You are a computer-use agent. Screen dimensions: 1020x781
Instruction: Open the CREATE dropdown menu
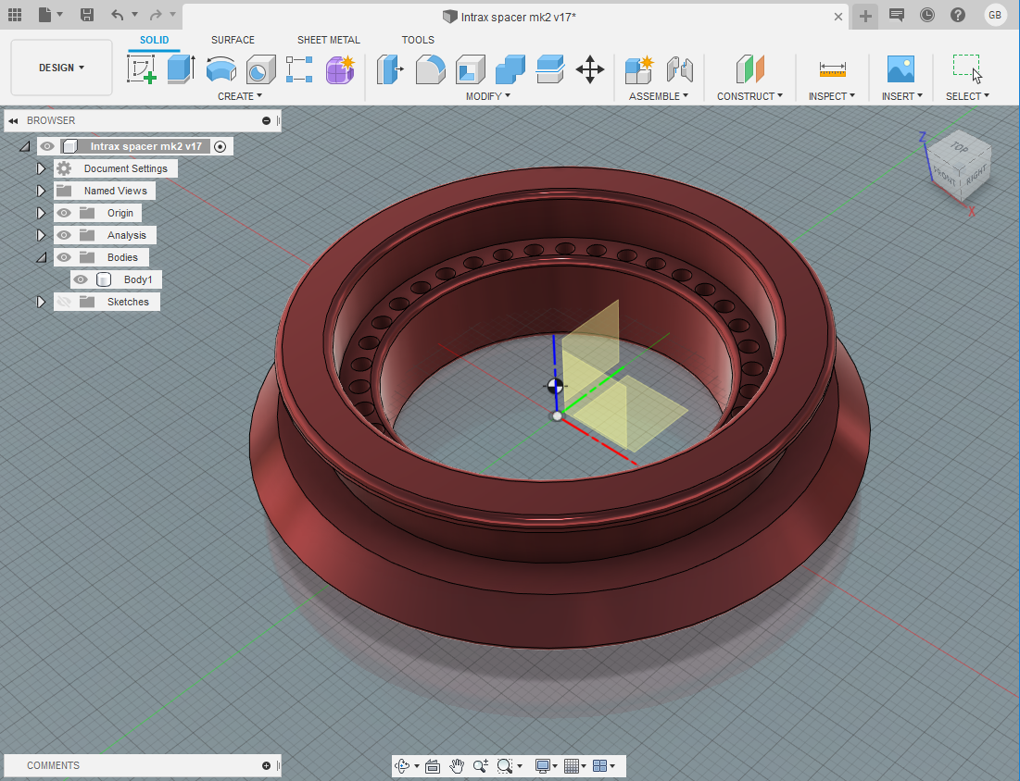click(x=240, y=96)
